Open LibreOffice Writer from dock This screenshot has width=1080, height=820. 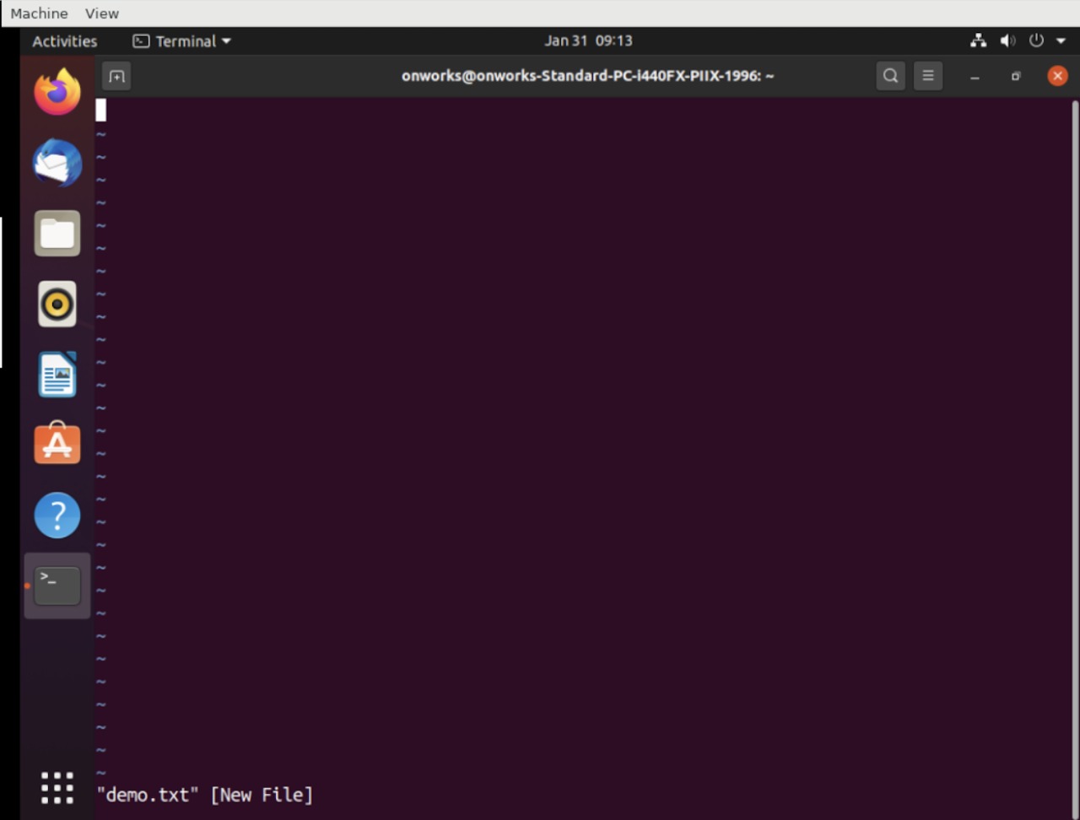(57, 375)
